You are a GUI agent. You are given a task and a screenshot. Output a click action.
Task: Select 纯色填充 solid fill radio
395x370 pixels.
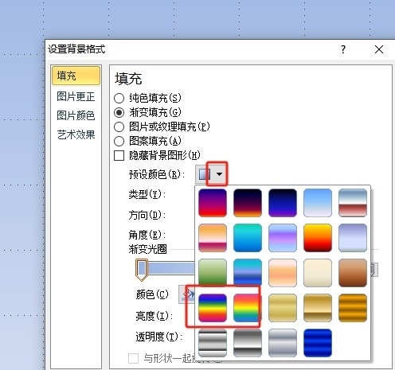coord(119,98)
